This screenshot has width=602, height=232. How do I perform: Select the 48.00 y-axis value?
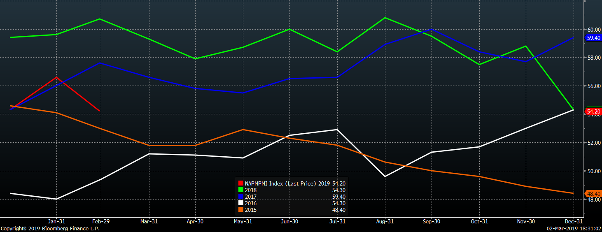click(594, 200)
